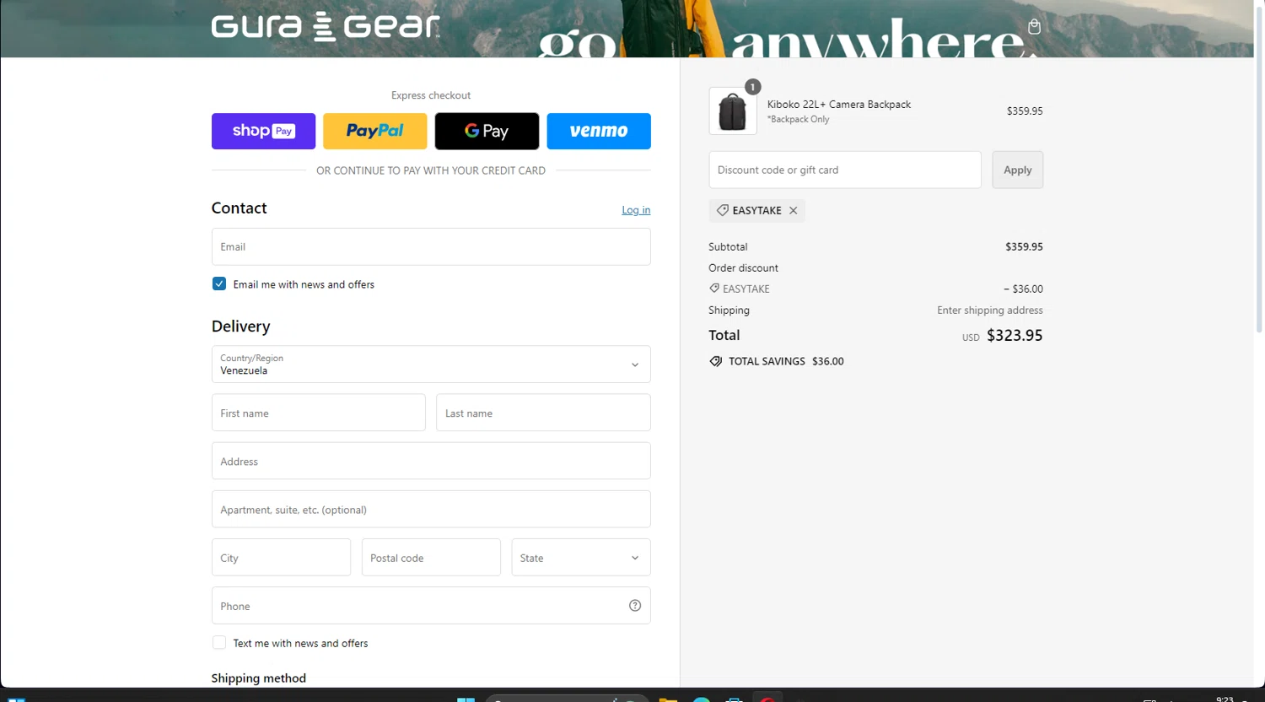Open the Country/Region dropdown
This screenshot has width=1265, height=702.
tap(431, 364)
